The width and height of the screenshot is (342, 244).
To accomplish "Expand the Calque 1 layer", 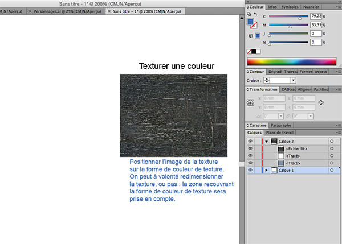I will pos(266,170).
